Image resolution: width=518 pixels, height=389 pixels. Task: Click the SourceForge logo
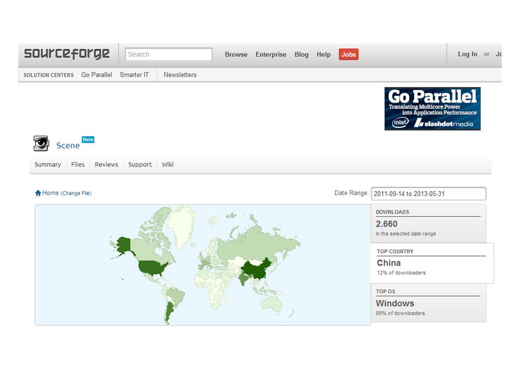click(66, 53)
